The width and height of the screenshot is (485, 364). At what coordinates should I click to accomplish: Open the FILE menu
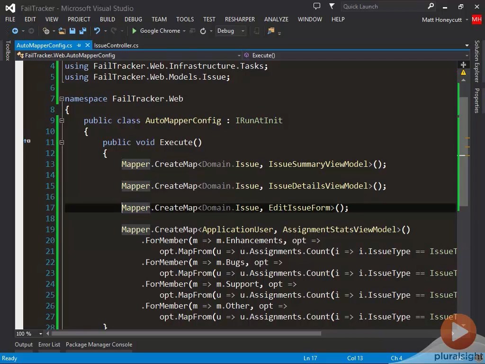click(10, 19)
